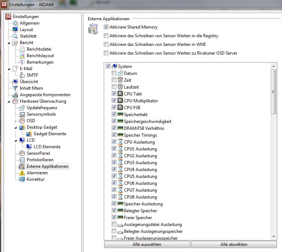Click the Übersicht computer icon
282x252 pixels.
15,82
